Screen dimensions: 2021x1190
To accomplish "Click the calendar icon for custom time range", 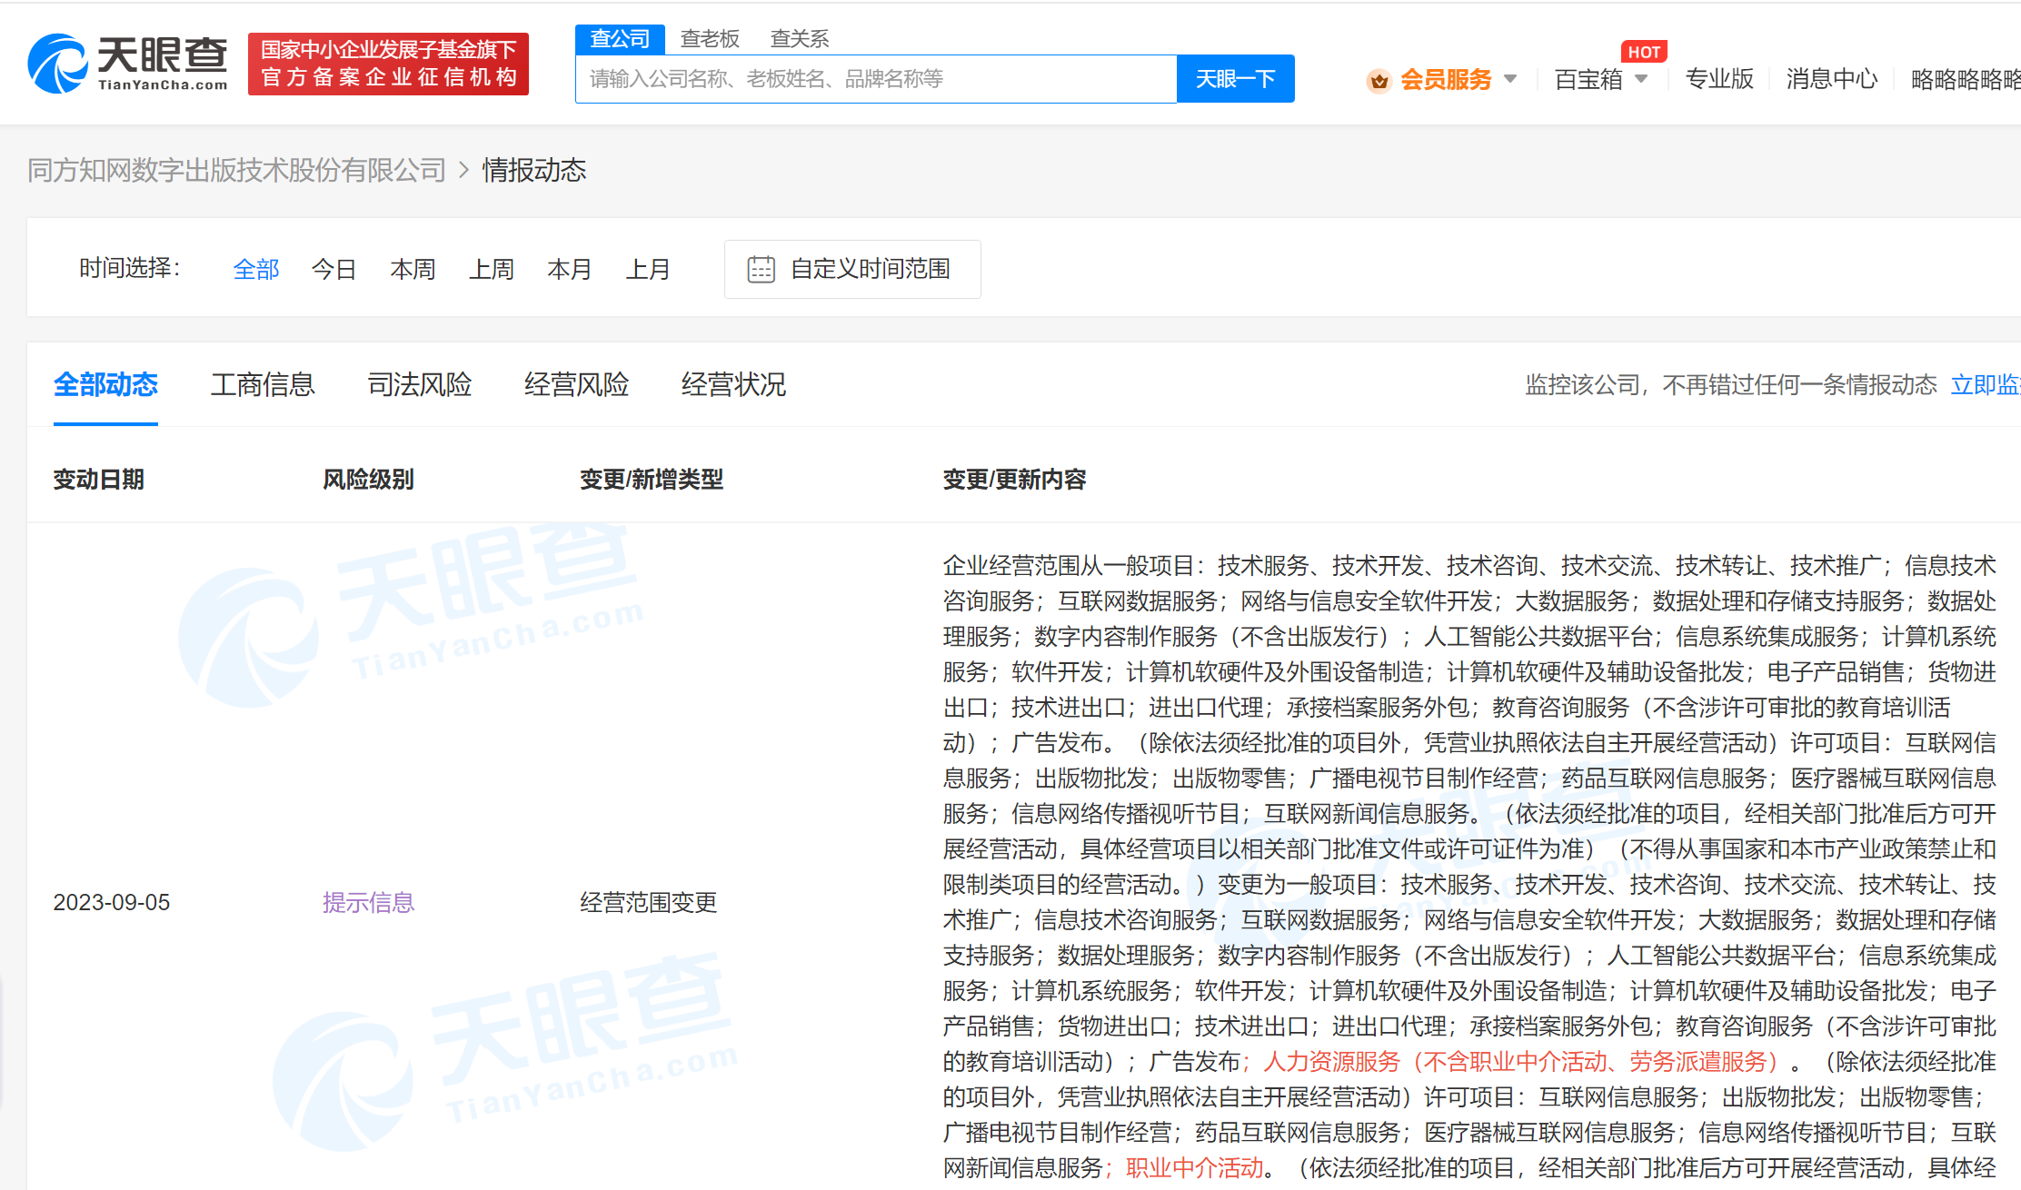I will [x=761, y=269].
